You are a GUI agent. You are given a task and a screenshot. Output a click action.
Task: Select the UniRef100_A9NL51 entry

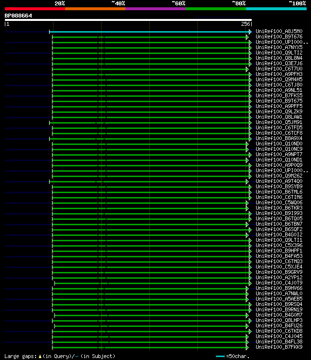coord(279,90)
